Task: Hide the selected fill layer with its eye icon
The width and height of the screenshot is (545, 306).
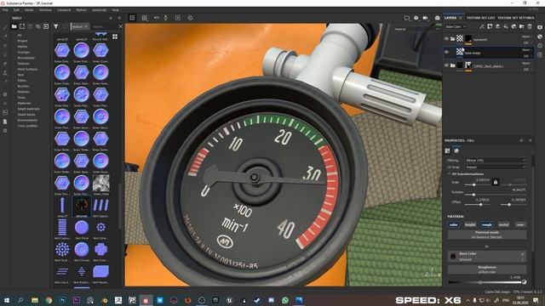Action: pos(446,52)
